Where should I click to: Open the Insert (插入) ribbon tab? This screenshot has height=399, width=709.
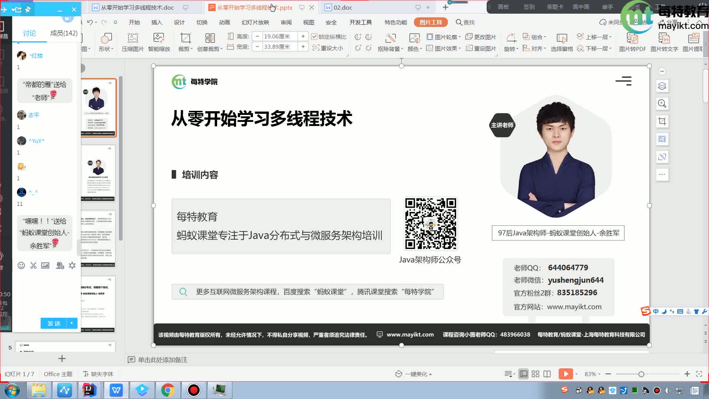tap(157, 22)
